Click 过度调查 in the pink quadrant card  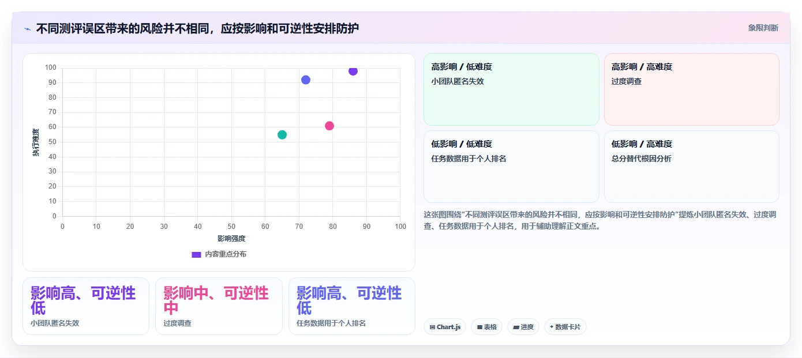(627, 81)
